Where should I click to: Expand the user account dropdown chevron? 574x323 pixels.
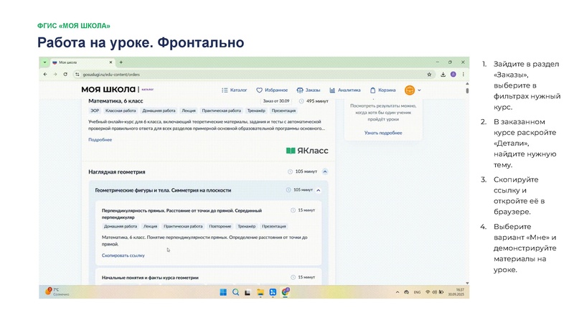(419, 90)
